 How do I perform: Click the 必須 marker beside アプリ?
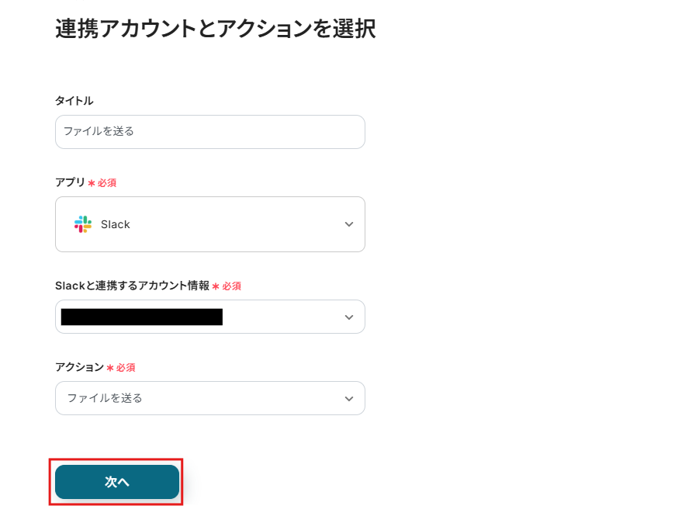pos(106,183)
